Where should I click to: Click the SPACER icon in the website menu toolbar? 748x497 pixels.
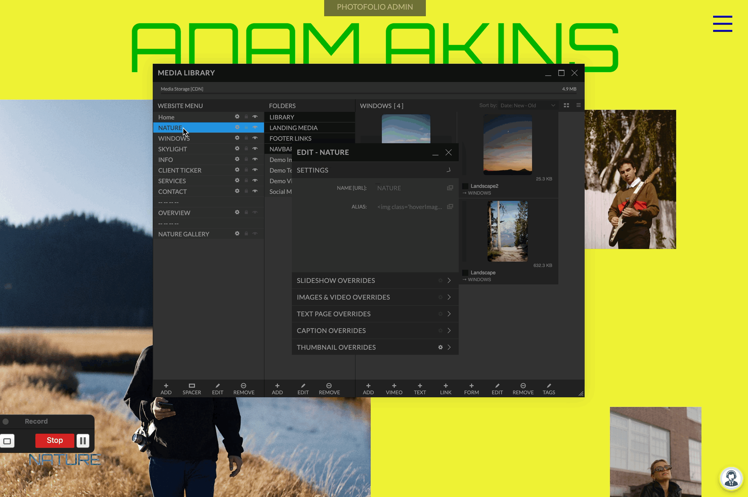pyautogui.click(x=192, y=386)
